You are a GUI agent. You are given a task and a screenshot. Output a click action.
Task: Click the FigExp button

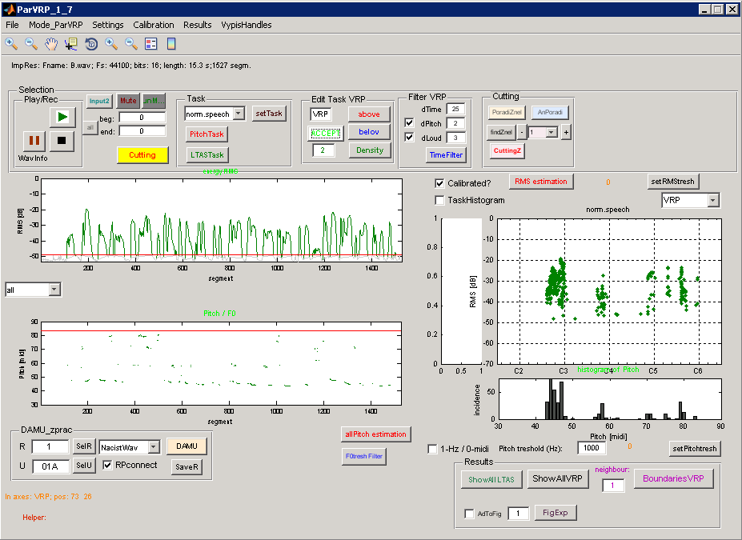[555, 513]
